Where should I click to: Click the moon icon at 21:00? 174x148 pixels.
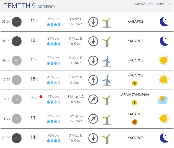point(164,138)
